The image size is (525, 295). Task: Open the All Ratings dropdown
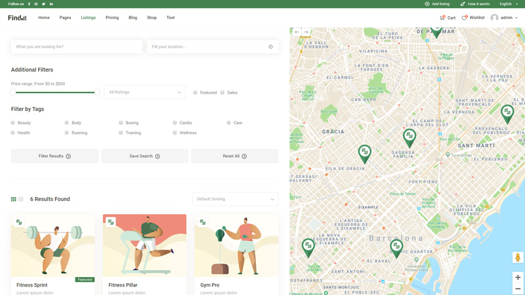coord(144,92)
